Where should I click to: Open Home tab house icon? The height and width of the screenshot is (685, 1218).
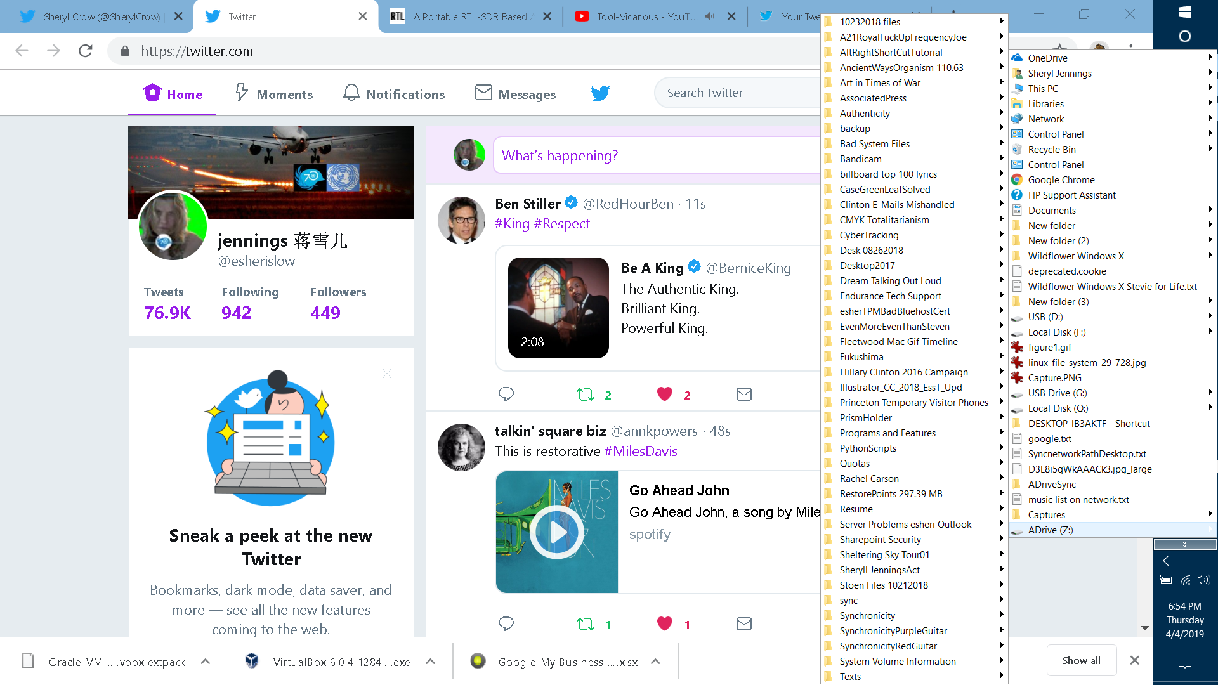coord(152,93)
